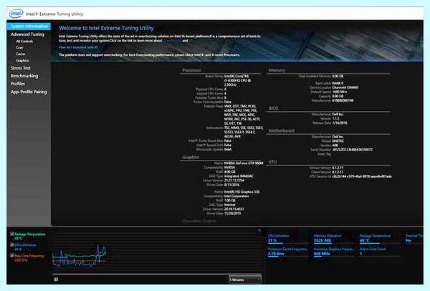
Task: Select Cache under Advanced Tuning
Action: click(x=20, y=54)
